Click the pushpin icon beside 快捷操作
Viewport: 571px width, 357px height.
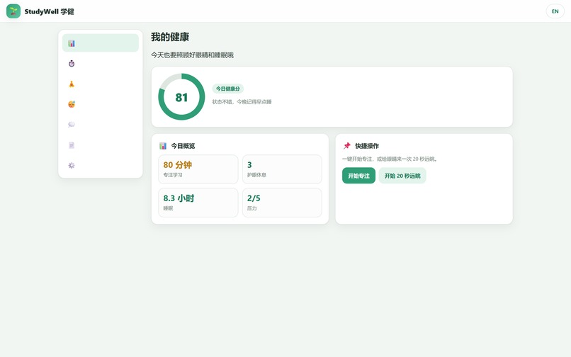pyautogui.click(x=346, y=146)
